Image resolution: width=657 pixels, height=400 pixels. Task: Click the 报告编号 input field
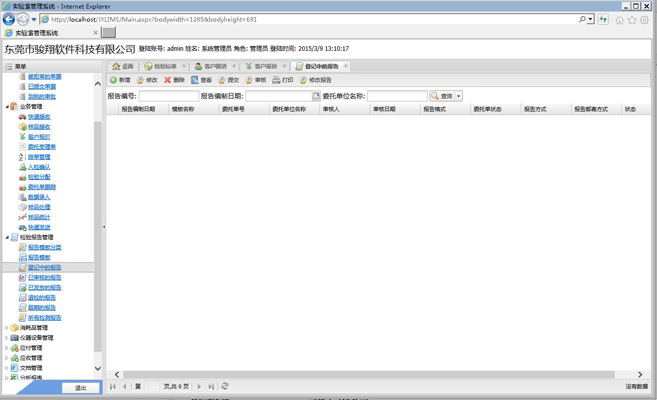pyautogui.click(x=169, y=96)
